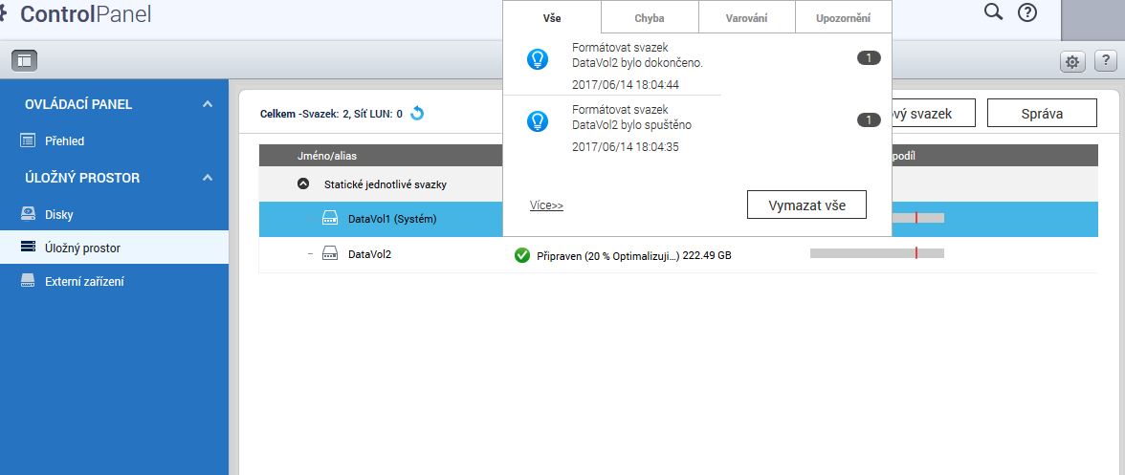1125x475 pixels.
Task: Toggle the sidebar panel layout icon
Action: click(24, 60)
